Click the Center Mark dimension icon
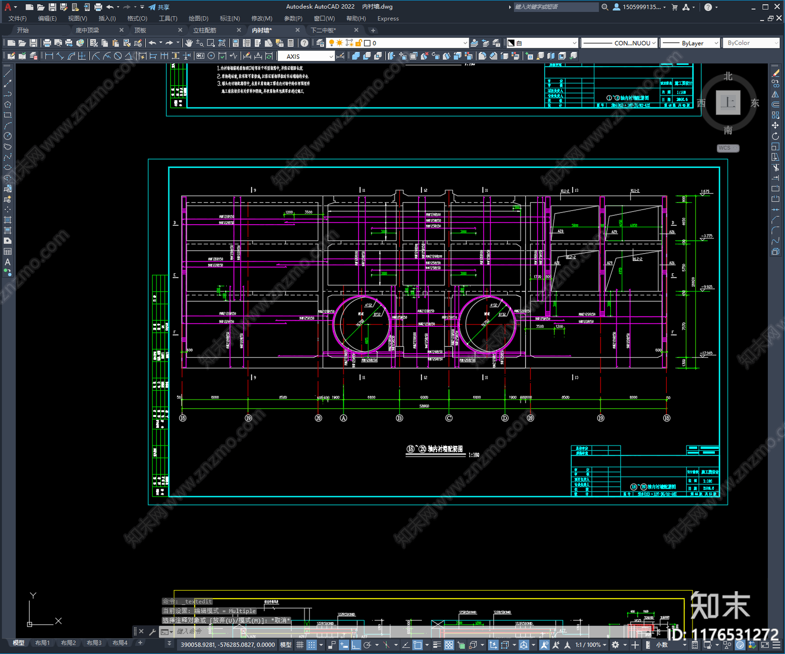This screenshot has width=785, height=654. 211,56
